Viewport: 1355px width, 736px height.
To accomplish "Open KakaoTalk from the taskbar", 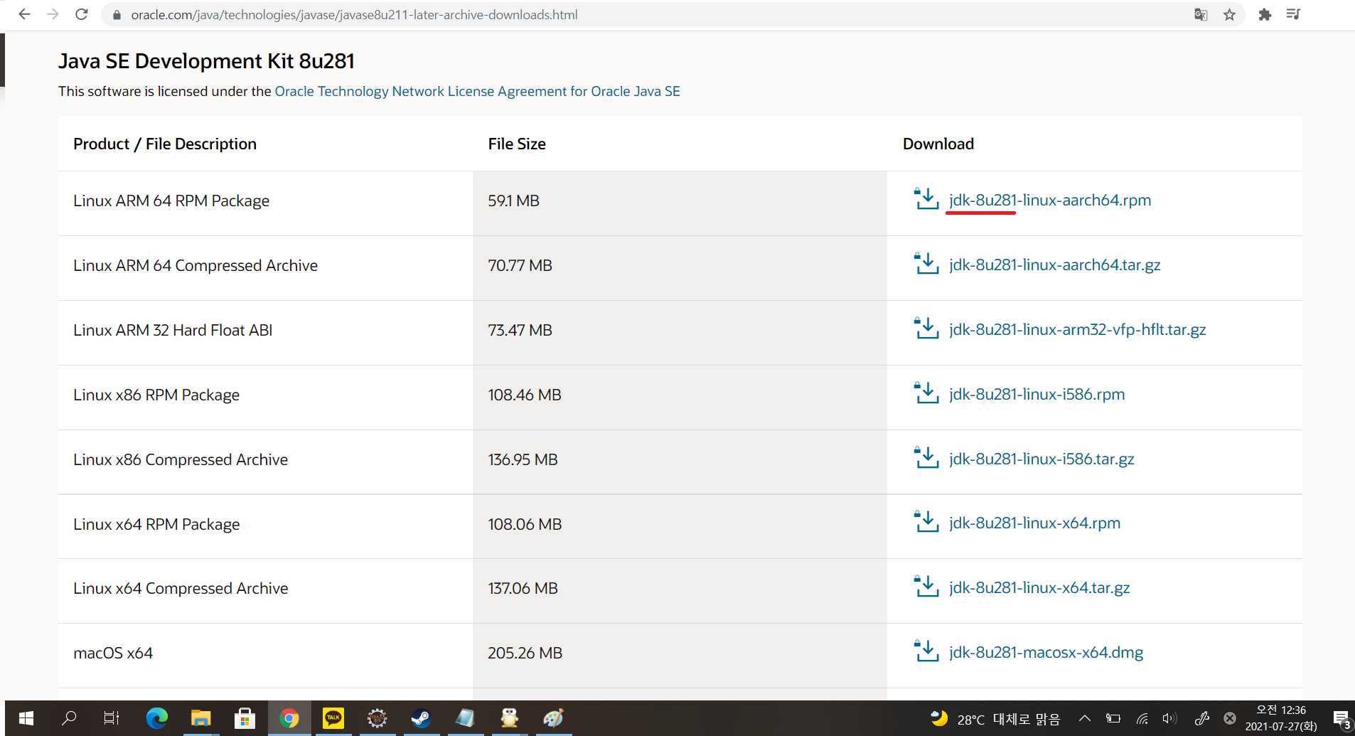I will [333, 718].
